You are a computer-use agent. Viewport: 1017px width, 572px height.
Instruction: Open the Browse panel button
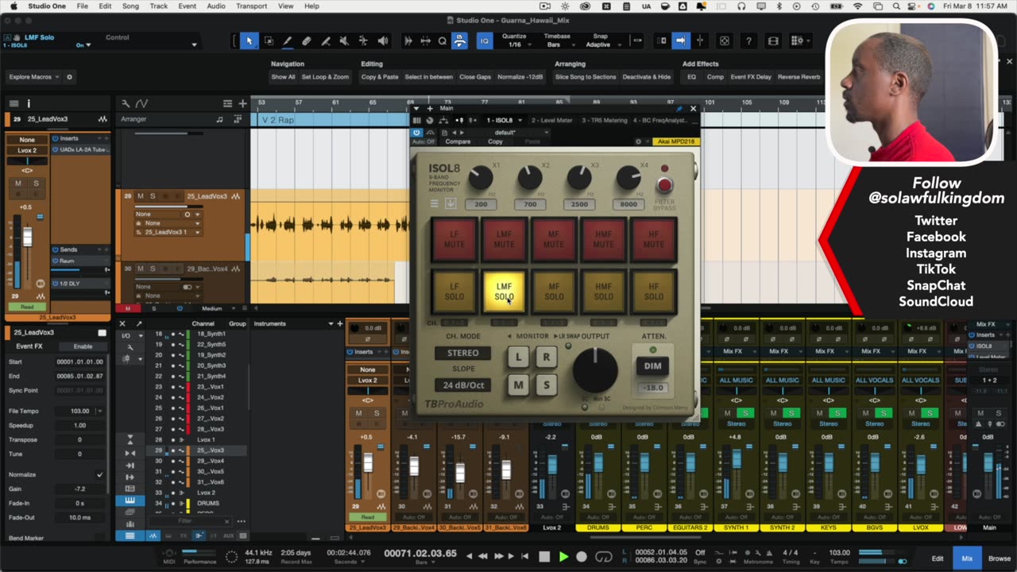[x=999, y=558]
